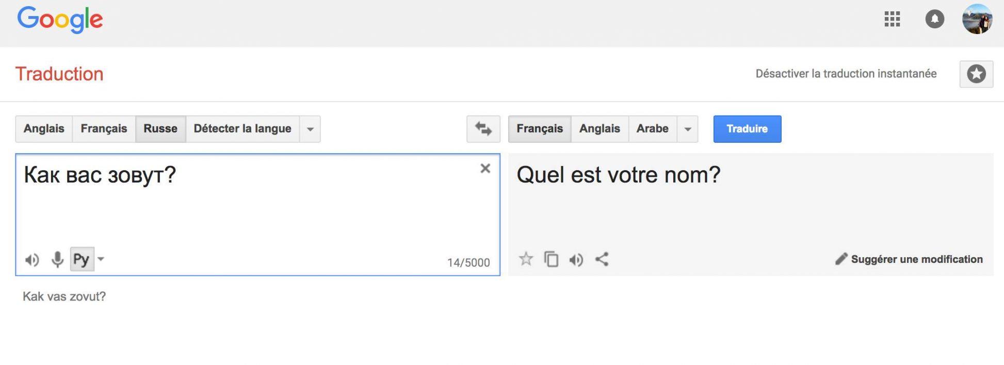
Task: Expand more source language options
Action: 310,129
